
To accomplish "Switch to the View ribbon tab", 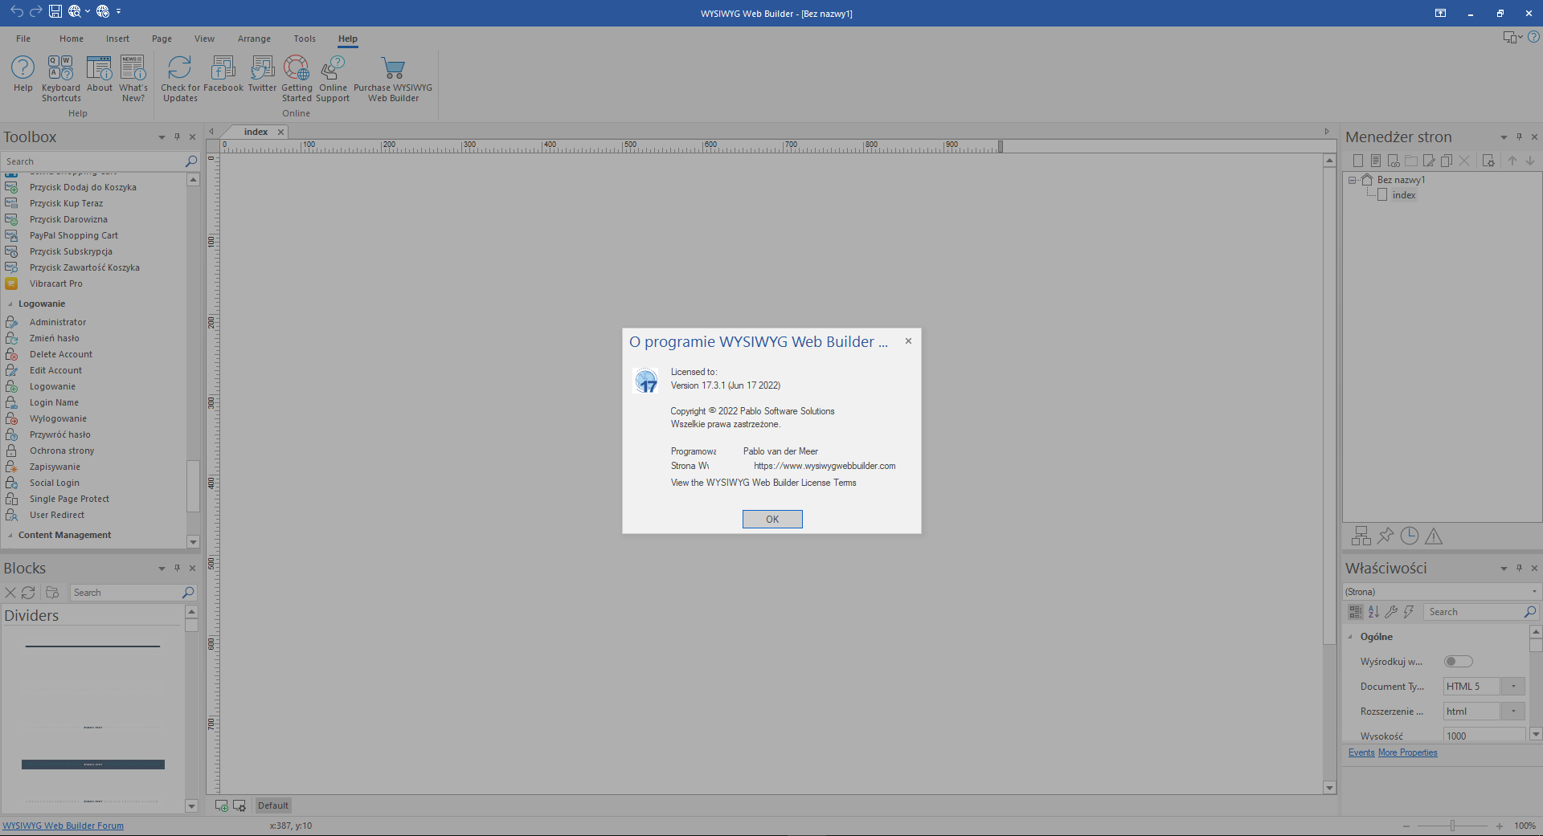I will coord(204,39).
